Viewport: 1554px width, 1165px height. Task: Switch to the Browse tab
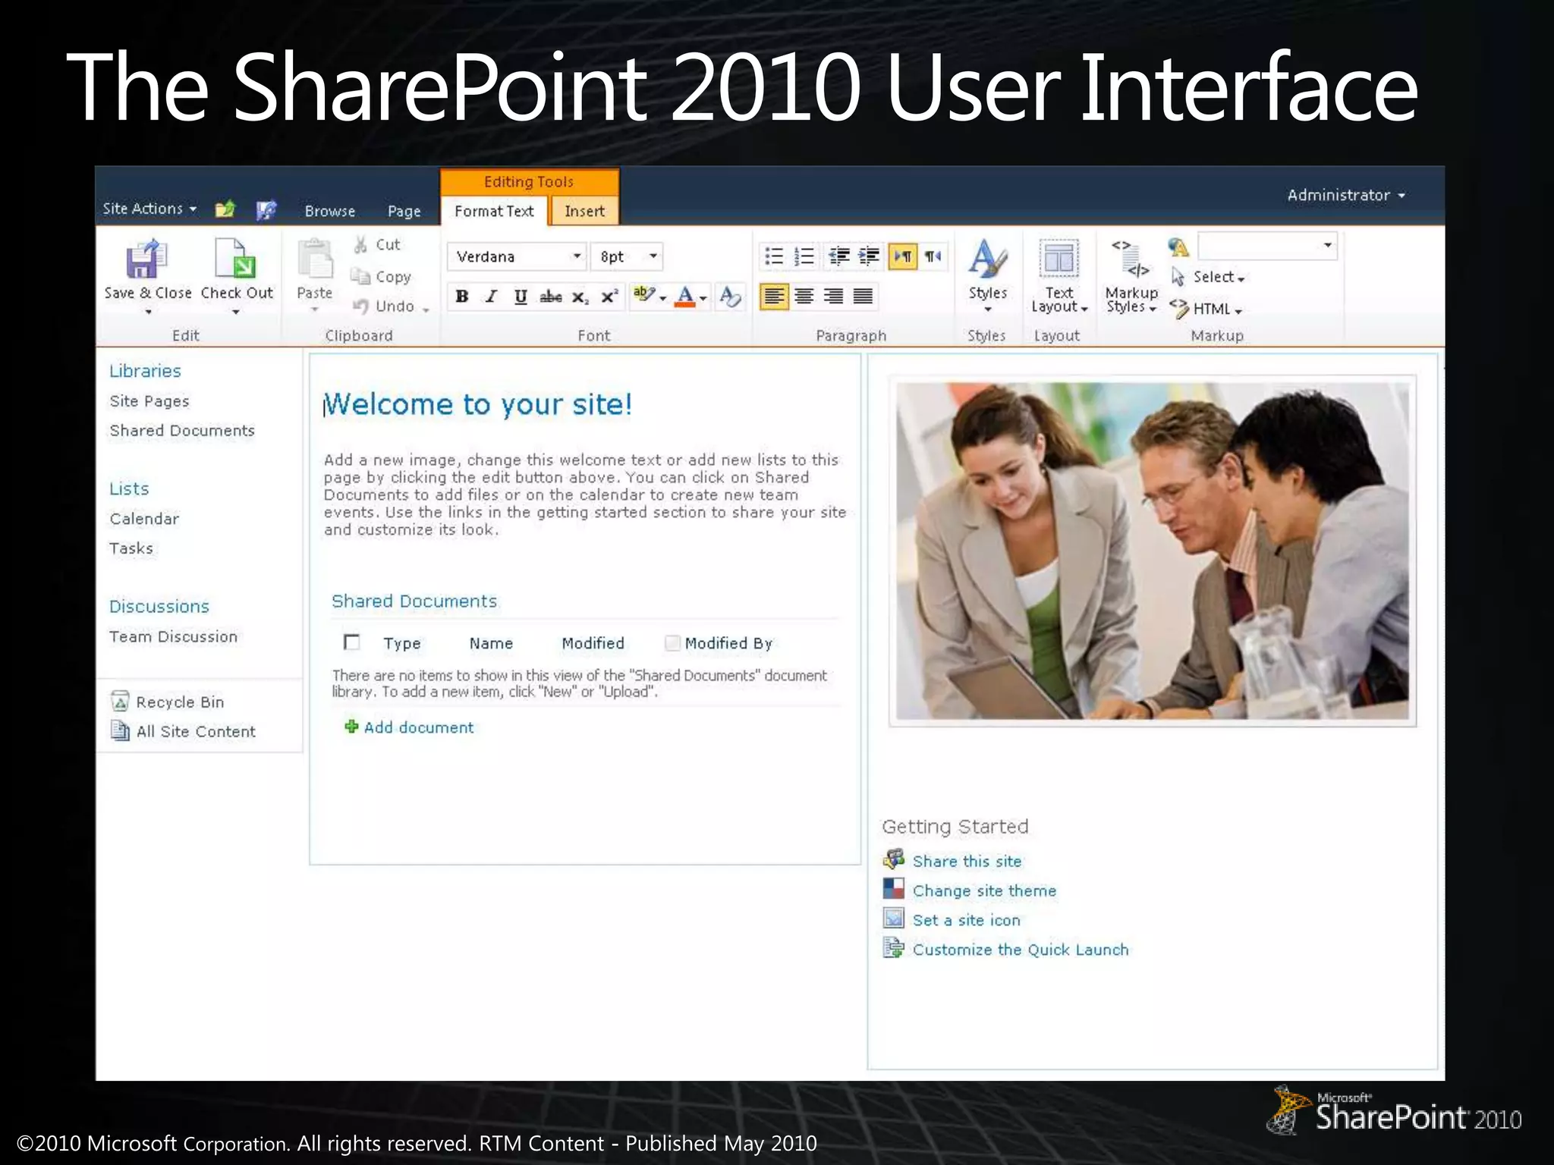[x=330, y=211]
